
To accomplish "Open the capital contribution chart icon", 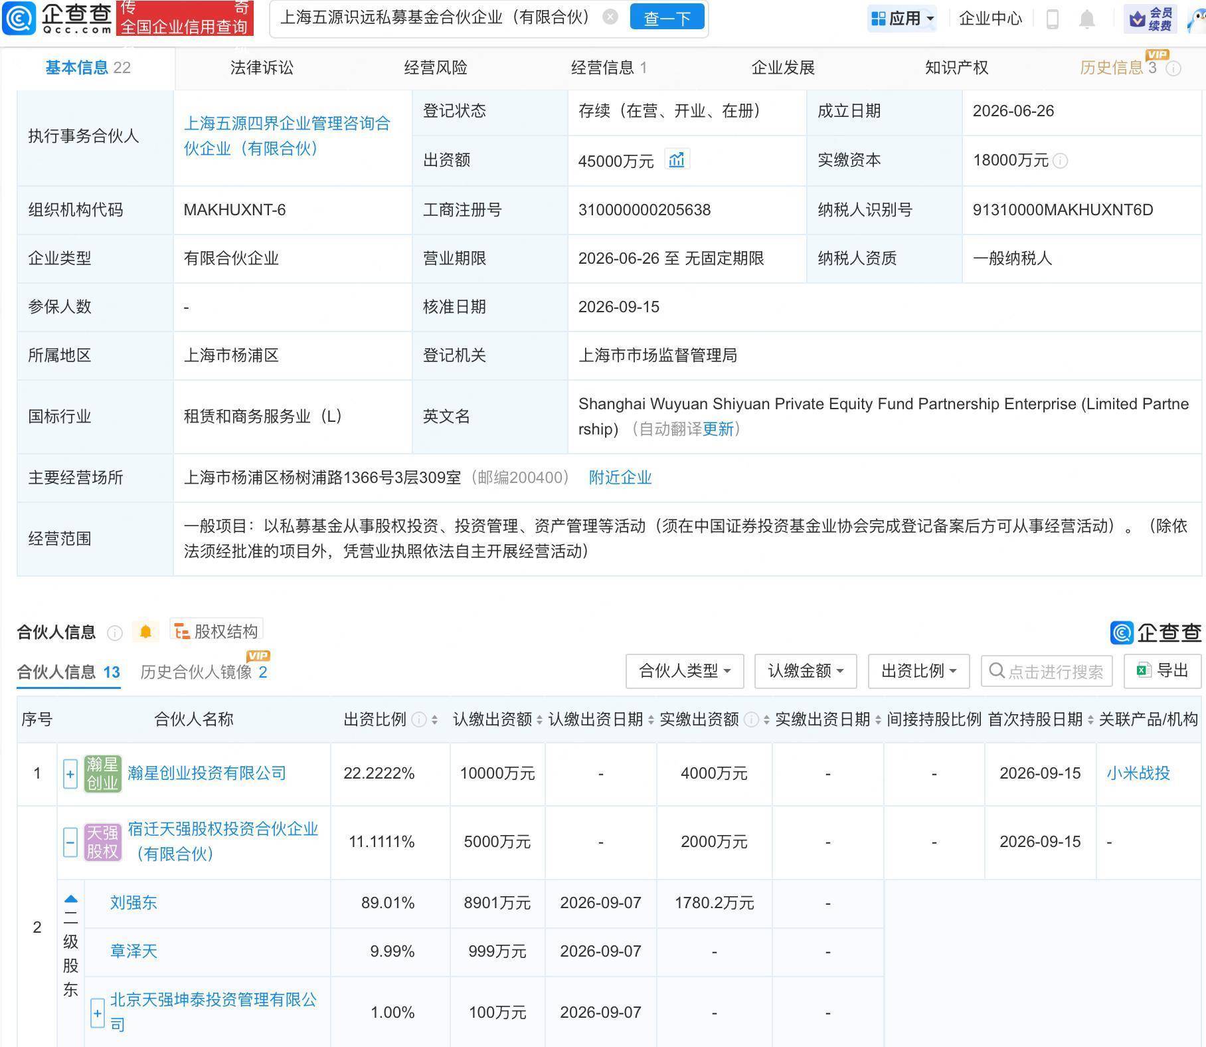I will [x=677, y=159].
